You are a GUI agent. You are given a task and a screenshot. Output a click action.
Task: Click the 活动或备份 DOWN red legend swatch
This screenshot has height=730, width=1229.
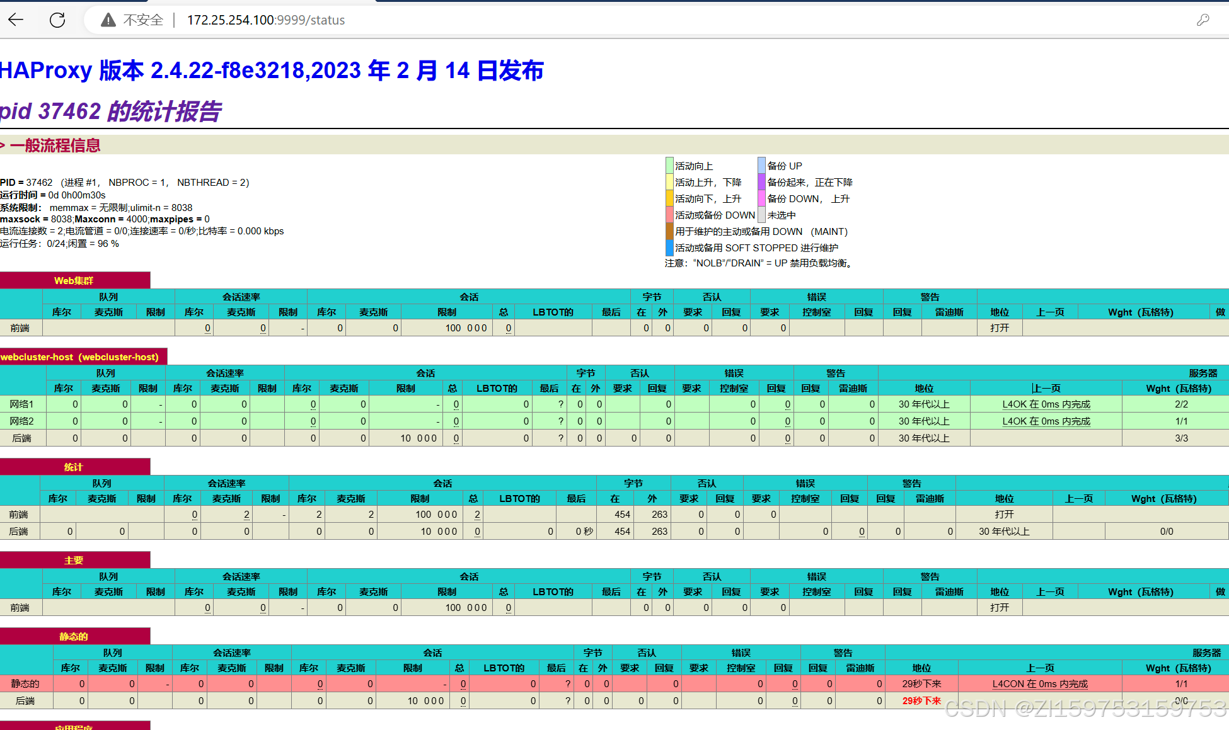pos(670,215)
